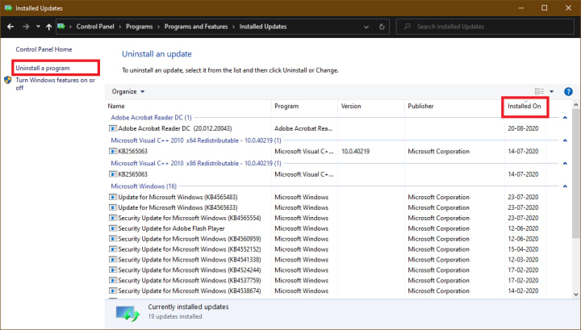Collapse the Visual C++ 2010 x86 Redistributable group
Image resolution: width=581 pixels, height=330 pixels.
point(565,163)
